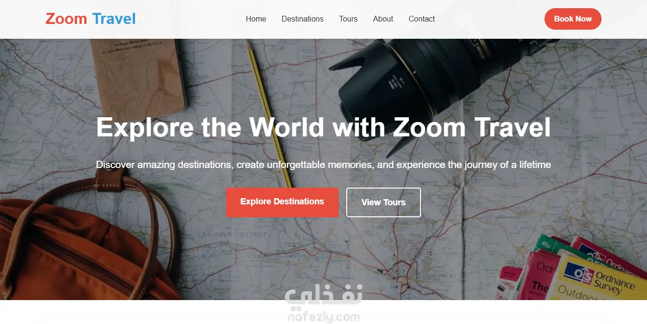Viewport: 647px width, 324px height.
Task: Select Tours in the navigation bar
Action: tap(348, 19)
